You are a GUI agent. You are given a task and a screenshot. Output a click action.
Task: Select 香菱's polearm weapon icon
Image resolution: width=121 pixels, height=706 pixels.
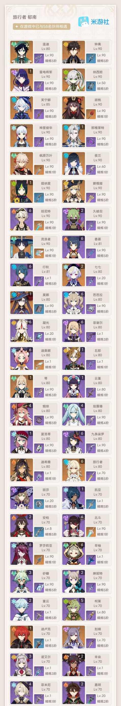point(91,253)
